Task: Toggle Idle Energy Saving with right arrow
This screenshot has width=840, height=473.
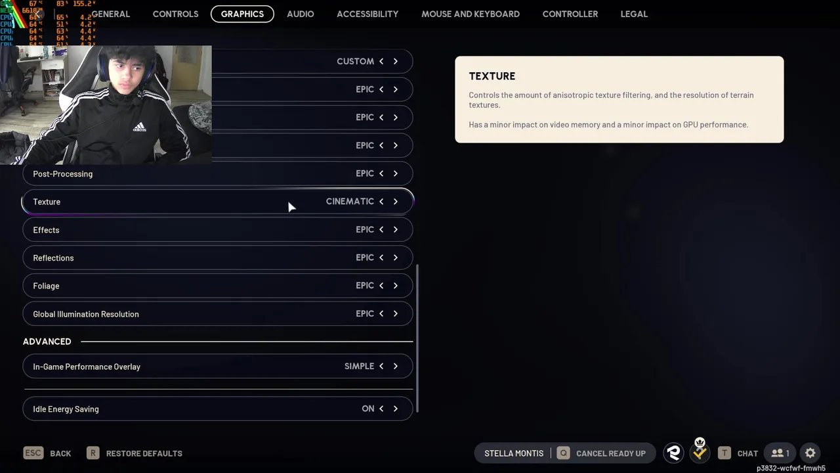Action: pyautogui.click(x=396, y=409)
